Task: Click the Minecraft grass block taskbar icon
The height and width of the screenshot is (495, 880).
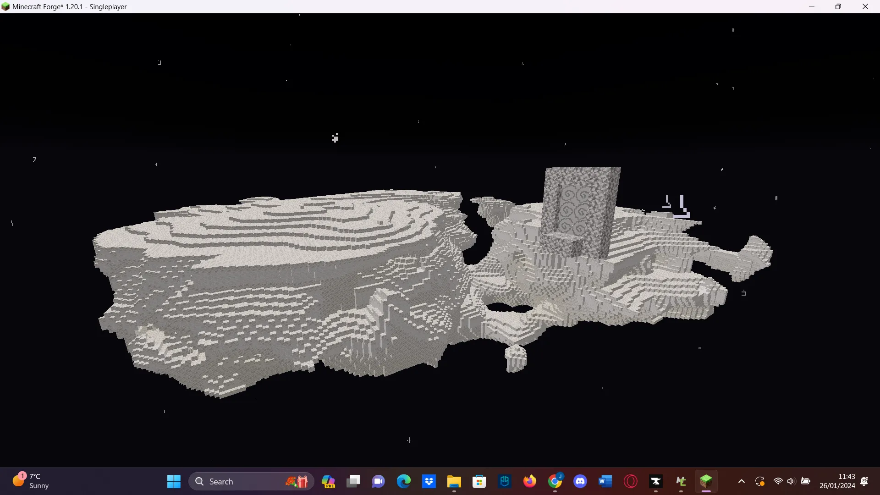Action: point(706,481)
